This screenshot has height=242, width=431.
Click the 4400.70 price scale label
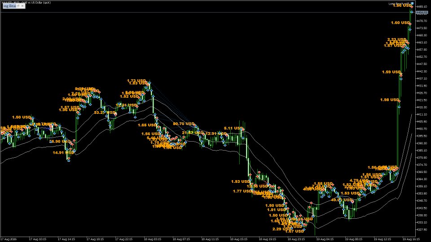[x=422, y=129]
